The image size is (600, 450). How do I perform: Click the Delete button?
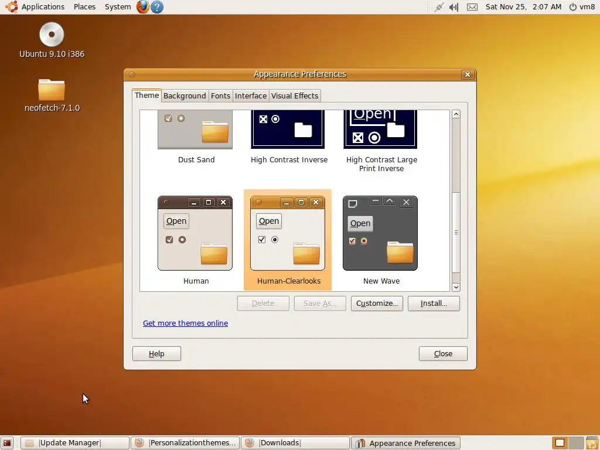pos(263,304)
